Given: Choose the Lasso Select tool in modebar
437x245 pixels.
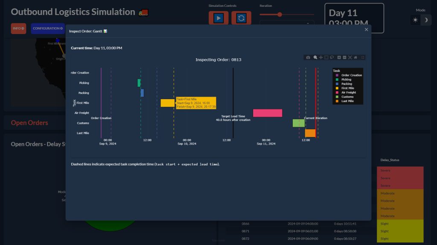Looking at the screenshot, I should coord(332,57).
